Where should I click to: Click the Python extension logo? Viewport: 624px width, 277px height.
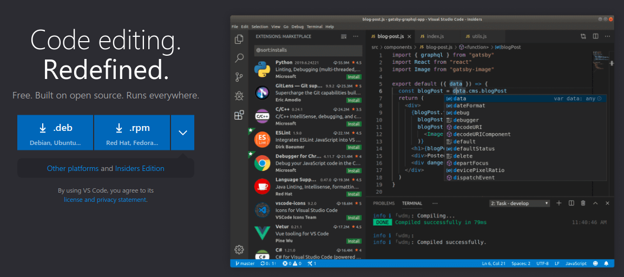[x=262, y=69]
